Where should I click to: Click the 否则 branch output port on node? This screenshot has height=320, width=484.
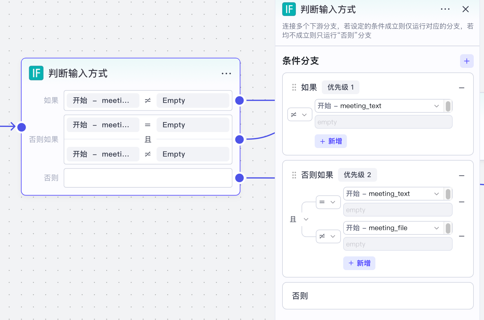pyautogui.click(x=239, y=178)
